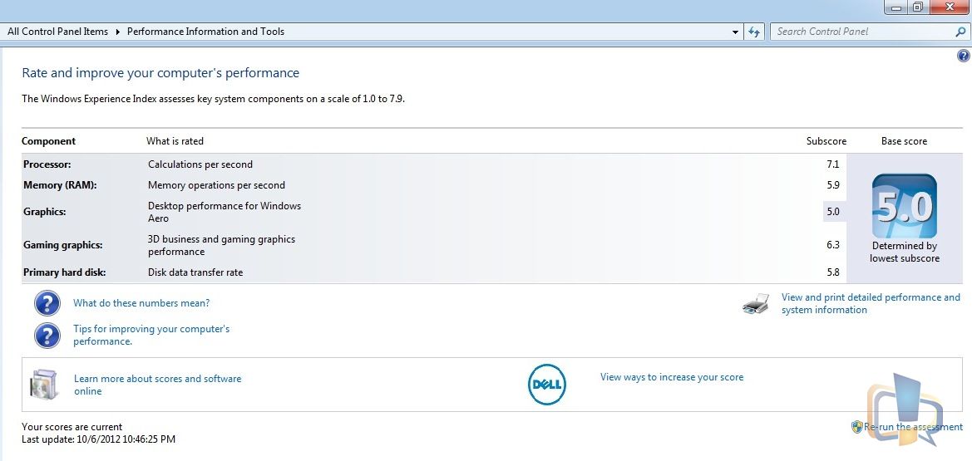Restore down the window
Viewport: 972px width, 461px height.
click(919, 7)
